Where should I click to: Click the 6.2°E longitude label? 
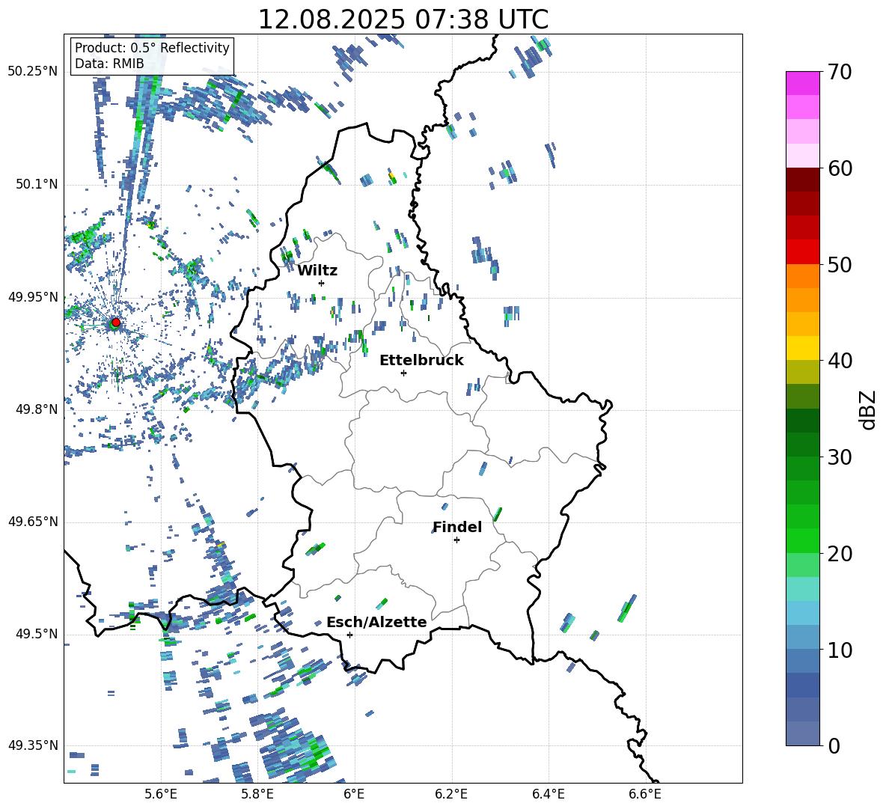tap(451, 794)
